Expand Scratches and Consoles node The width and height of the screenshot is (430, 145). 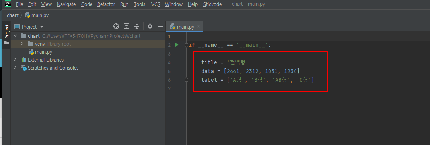tap(16, 68)
